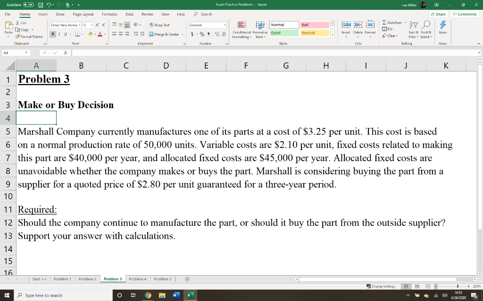Screen dimensions: 483x301
Task: Switch to the Page Layout ribbon tab
Action: [83, 14]
